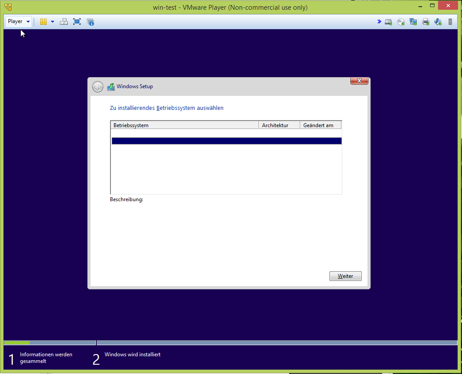The image size is (462, 374).
Task: Sort by Architektur column header
Action: pos(279,125)
